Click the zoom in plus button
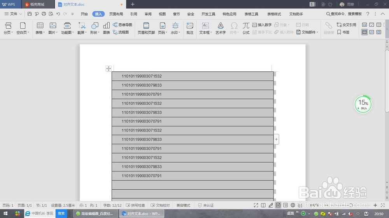389x218 pixels. 375,205
